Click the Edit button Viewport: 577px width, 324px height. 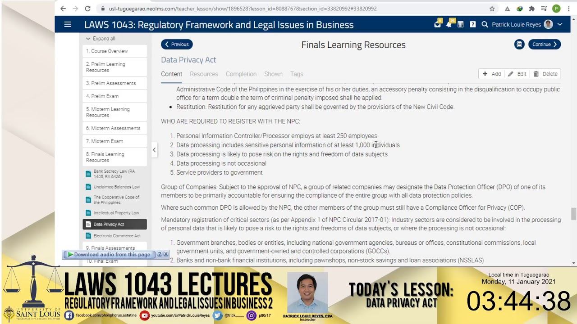point(517,74)
